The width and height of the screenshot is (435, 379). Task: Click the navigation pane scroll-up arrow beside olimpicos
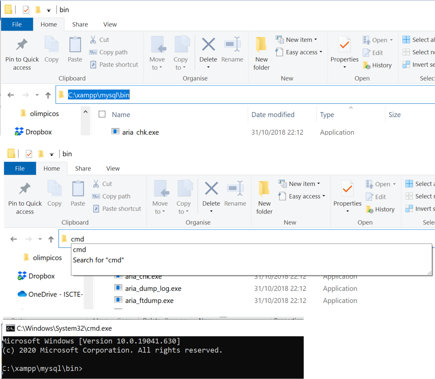pyautogui.click(x=85, y=112)
